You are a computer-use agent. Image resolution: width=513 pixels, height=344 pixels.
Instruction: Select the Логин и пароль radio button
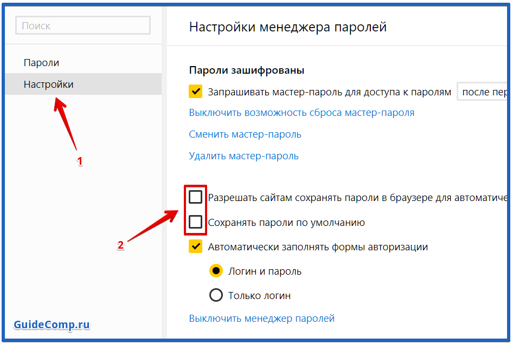(216, 271)
